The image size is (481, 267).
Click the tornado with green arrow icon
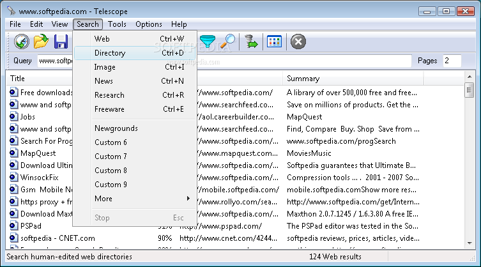tap(250, 42)
